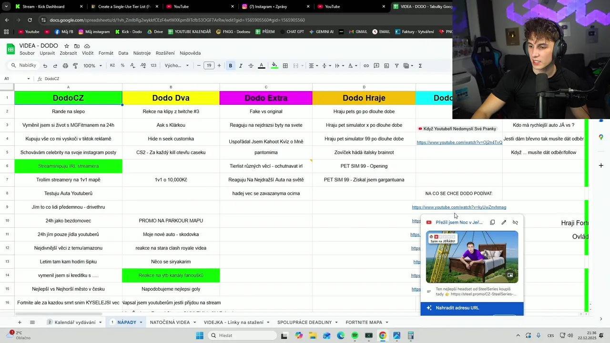Screen dimensions: 610x343
Task: Format as currency with the Kč button
Action: (112, 66)
